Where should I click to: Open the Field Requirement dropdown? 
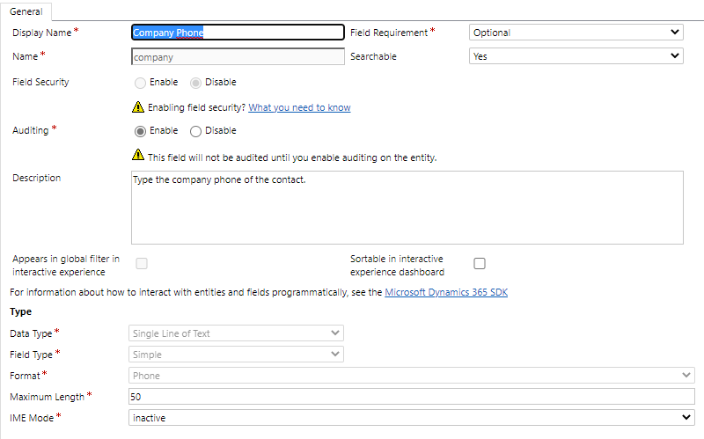click(576, 33)
